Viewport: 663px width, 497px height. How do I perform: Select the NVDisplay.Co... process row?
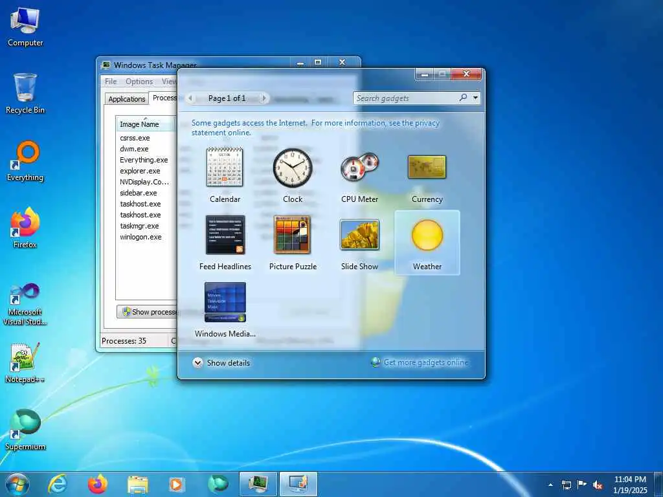pos(144,182)
